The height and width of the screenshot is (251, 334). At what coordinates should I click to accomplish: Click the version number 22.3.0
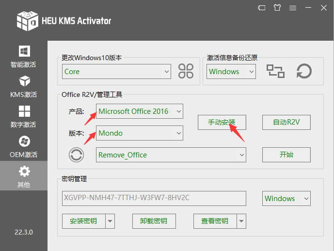(x=23, y=232)
